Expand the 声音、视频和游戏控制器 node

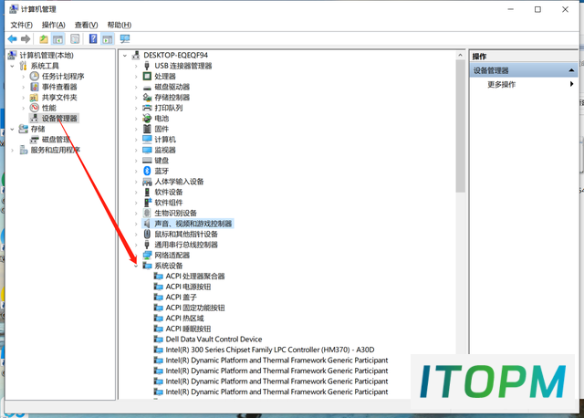pos(136,224)
